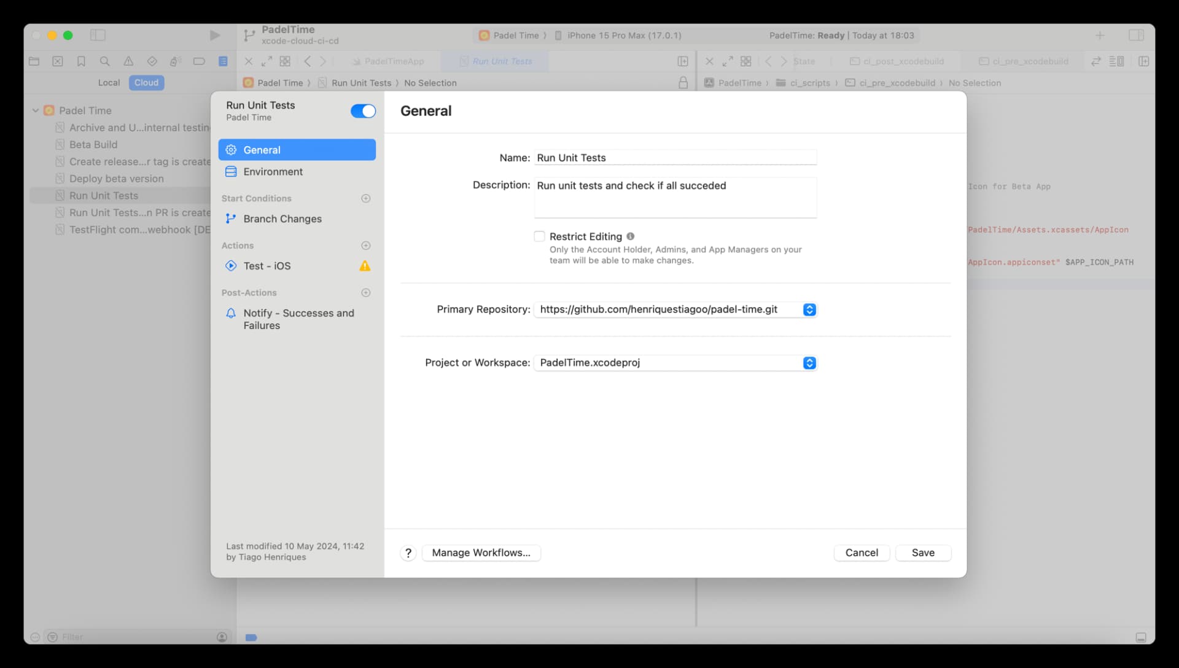The height and width of the screenshot is (668, 1179).
Task: Toggle the Run Unit Tests workflow on/off switch
Action: [363, 111]
